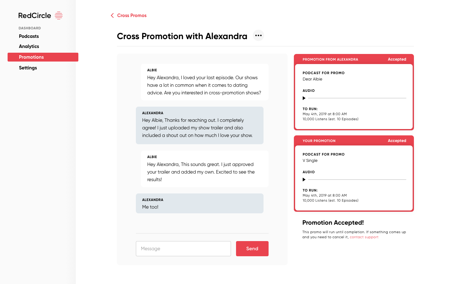Select Alexandra's "Me too!" message

point(200,204)
